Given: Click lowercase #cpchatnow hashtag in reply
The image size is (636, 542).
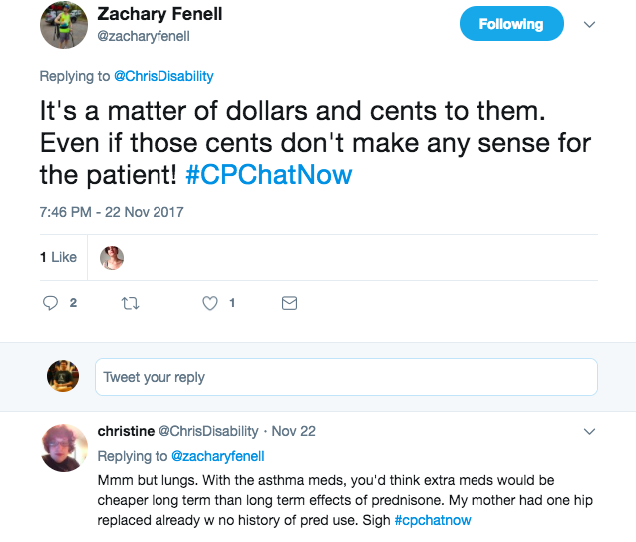Looking at the screenshot, I should coord(433,520).
